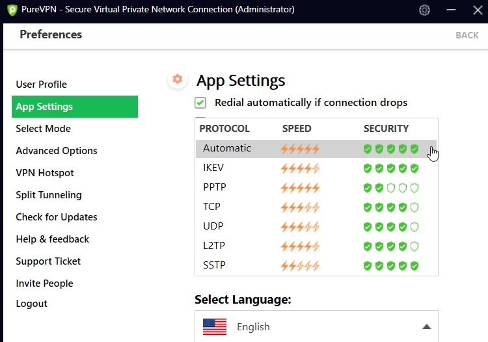The image size is (488, 342).
Task: Open settings via the title bar gear icon
Action: point(424,10)
